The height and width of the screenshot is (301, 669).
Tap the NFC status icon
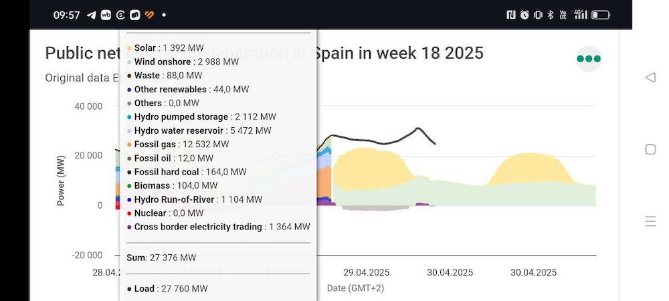511,15
